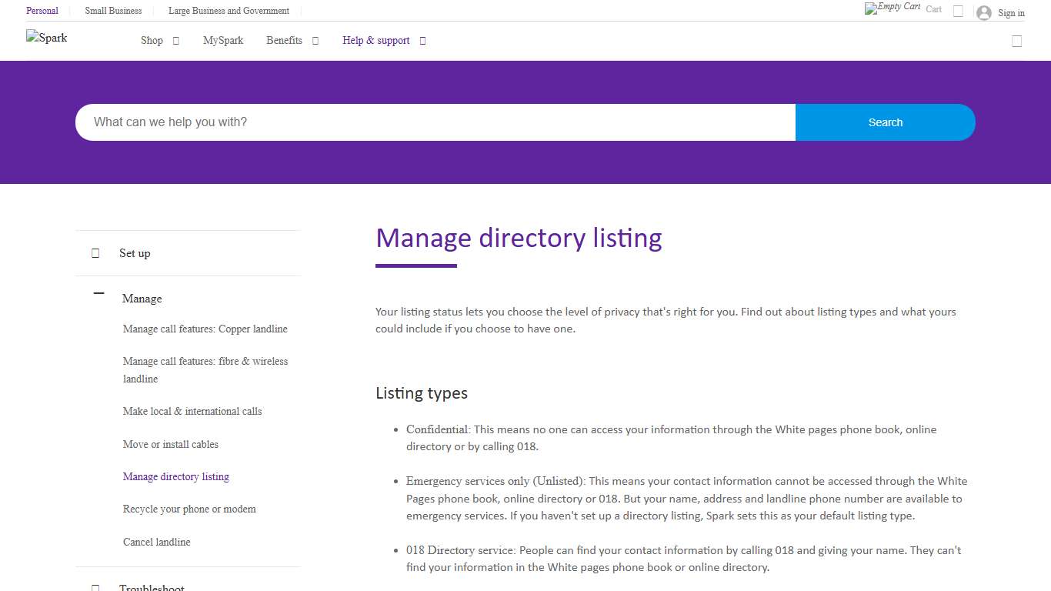Click the Search button

(x=885, y=122)
